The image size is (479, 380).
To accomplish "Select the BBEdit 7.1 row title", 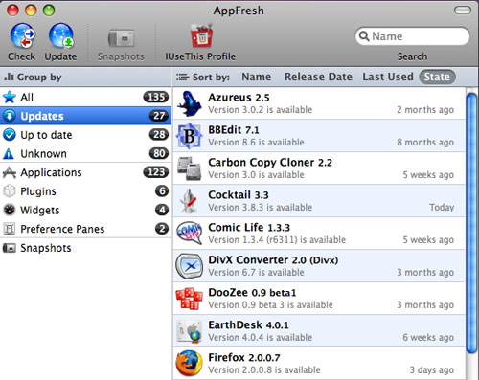I will (234, 130).
